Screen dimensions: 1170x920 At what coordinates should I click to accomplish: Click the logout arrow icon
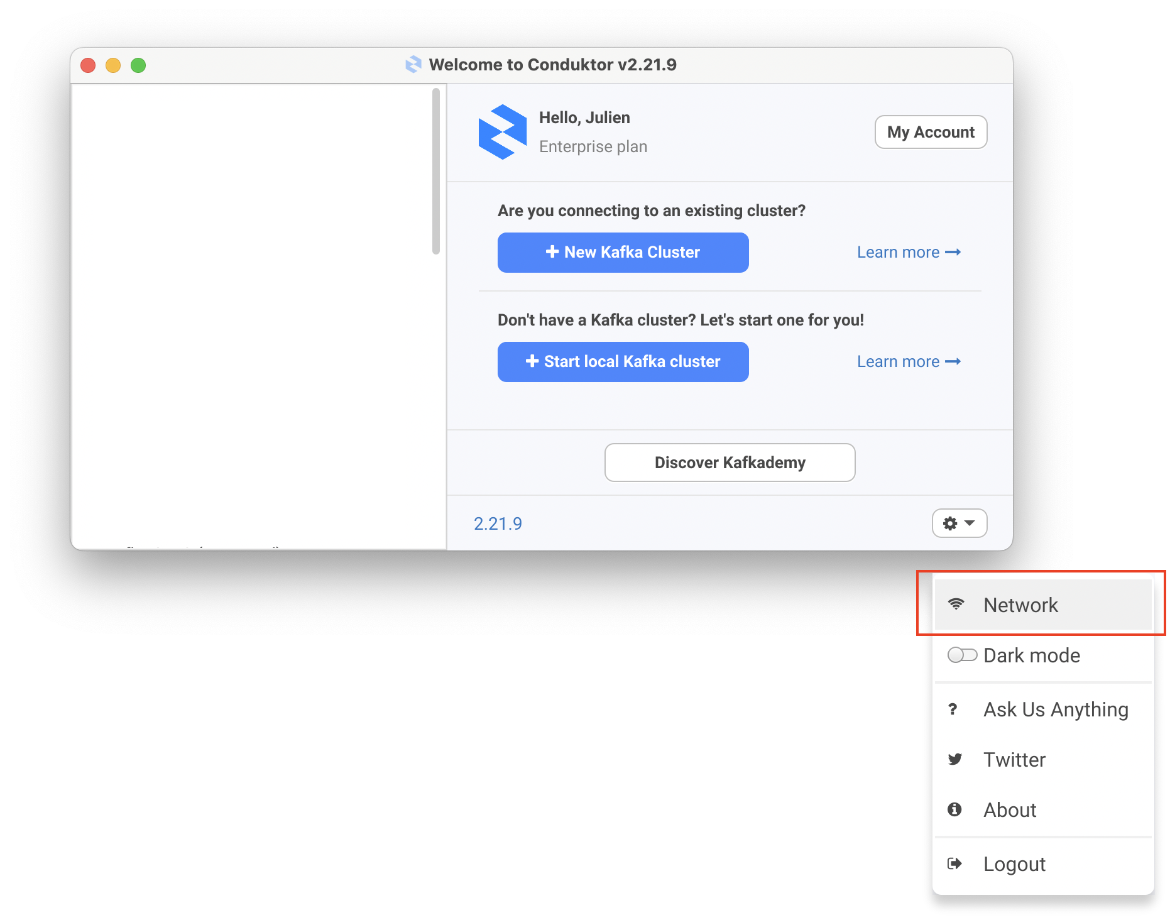[x=954, y=863]
